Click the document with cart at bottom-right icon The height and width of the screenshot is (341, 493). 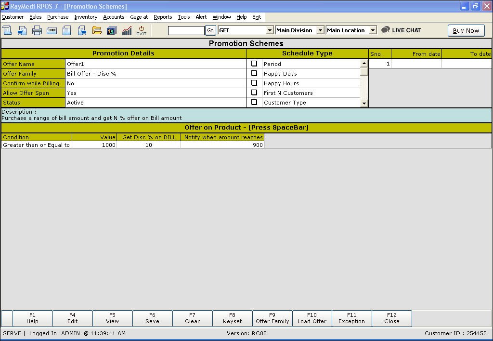click(x=82, y=30)
